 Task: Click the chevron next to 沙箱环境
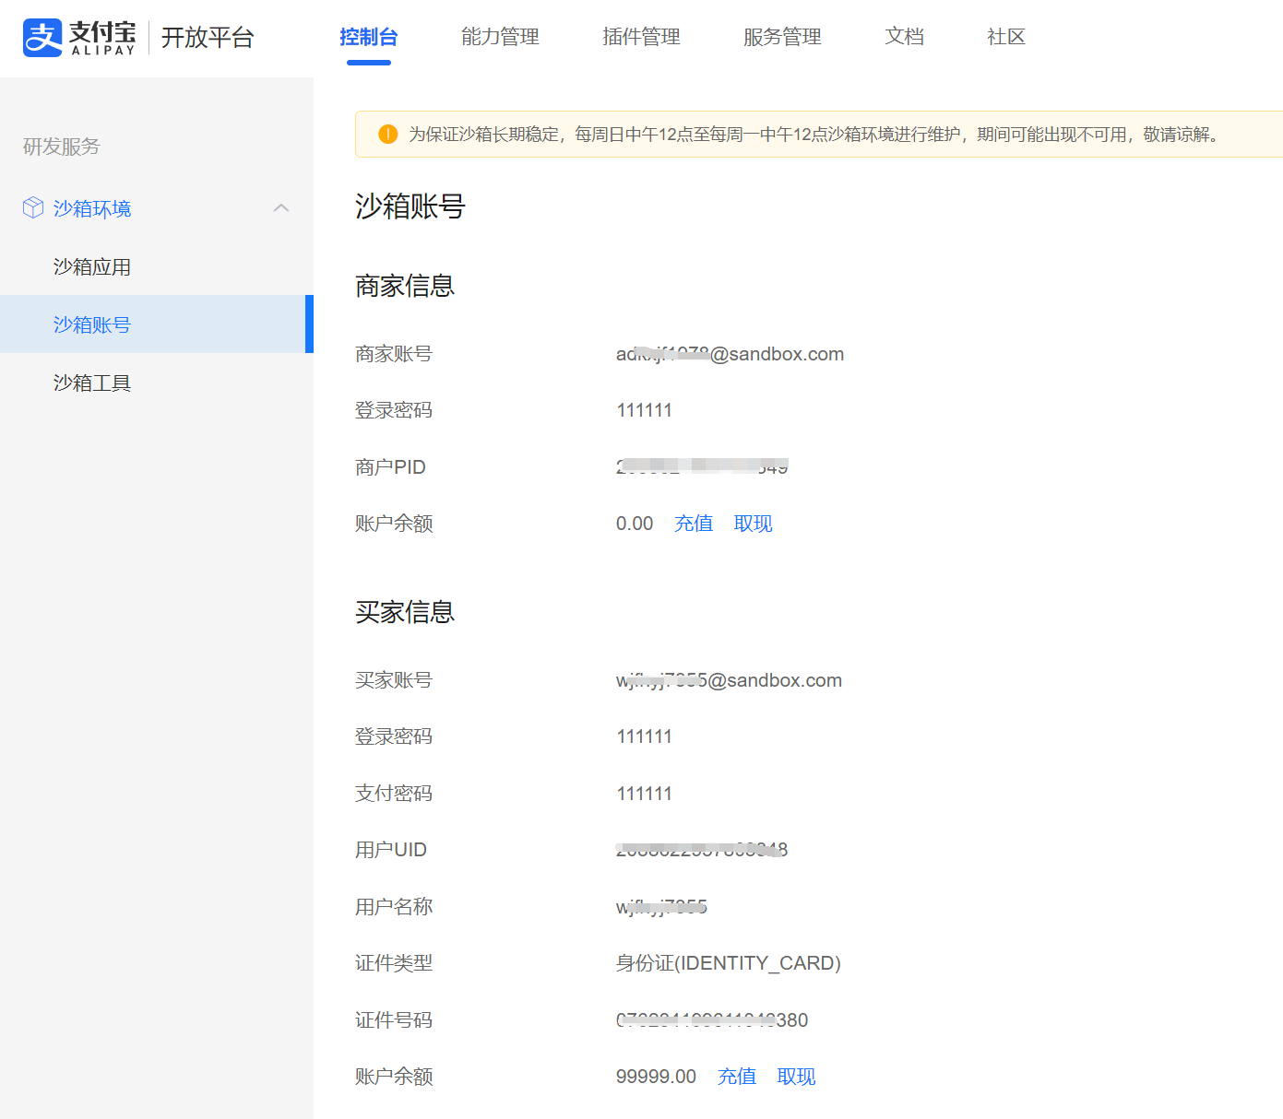pos(281,208)
